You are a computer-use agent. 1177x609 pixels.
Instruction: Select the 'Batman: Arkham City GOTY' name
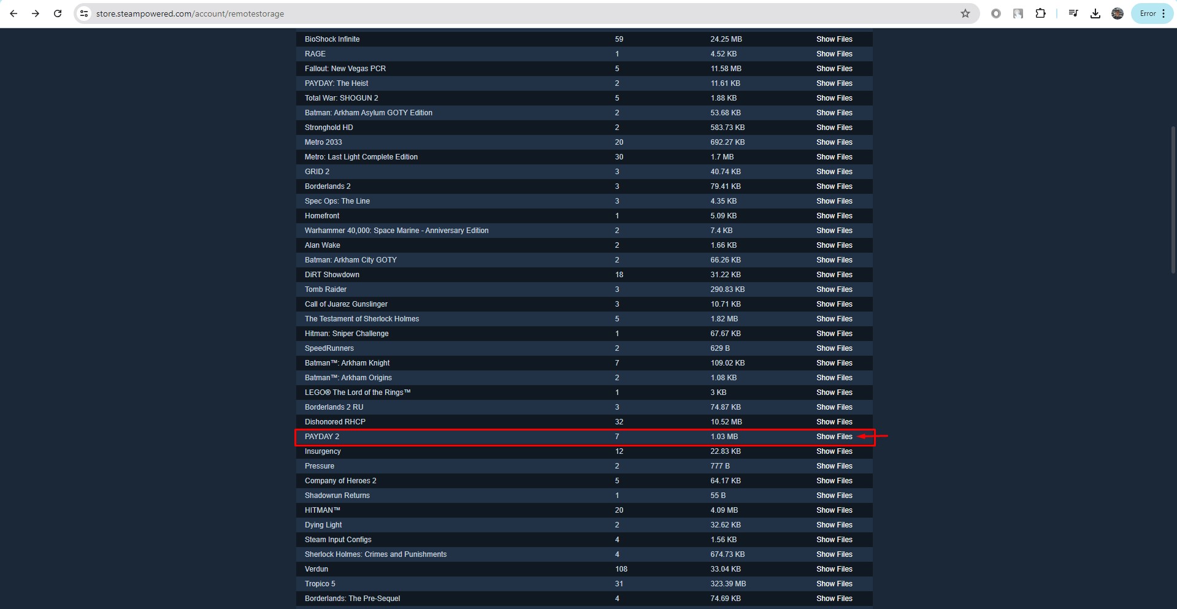[x=351, y=260]
